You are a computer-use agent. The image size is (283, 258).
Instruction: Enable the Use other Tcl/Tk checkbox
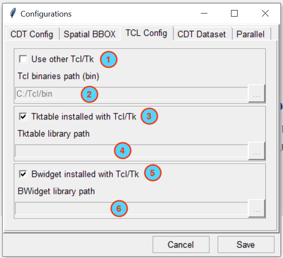[x=23, y=59]
